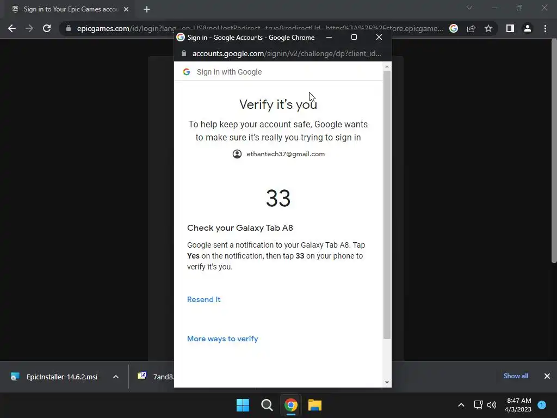
Task: Open EpicInstaller-14.6.2.msi download item
Action: coord(62,377)
